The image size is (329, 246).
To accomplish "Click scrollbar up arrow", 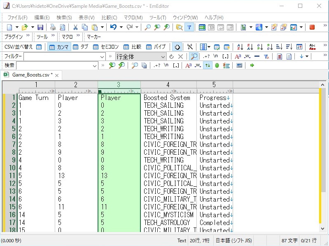I will point(323,85).
